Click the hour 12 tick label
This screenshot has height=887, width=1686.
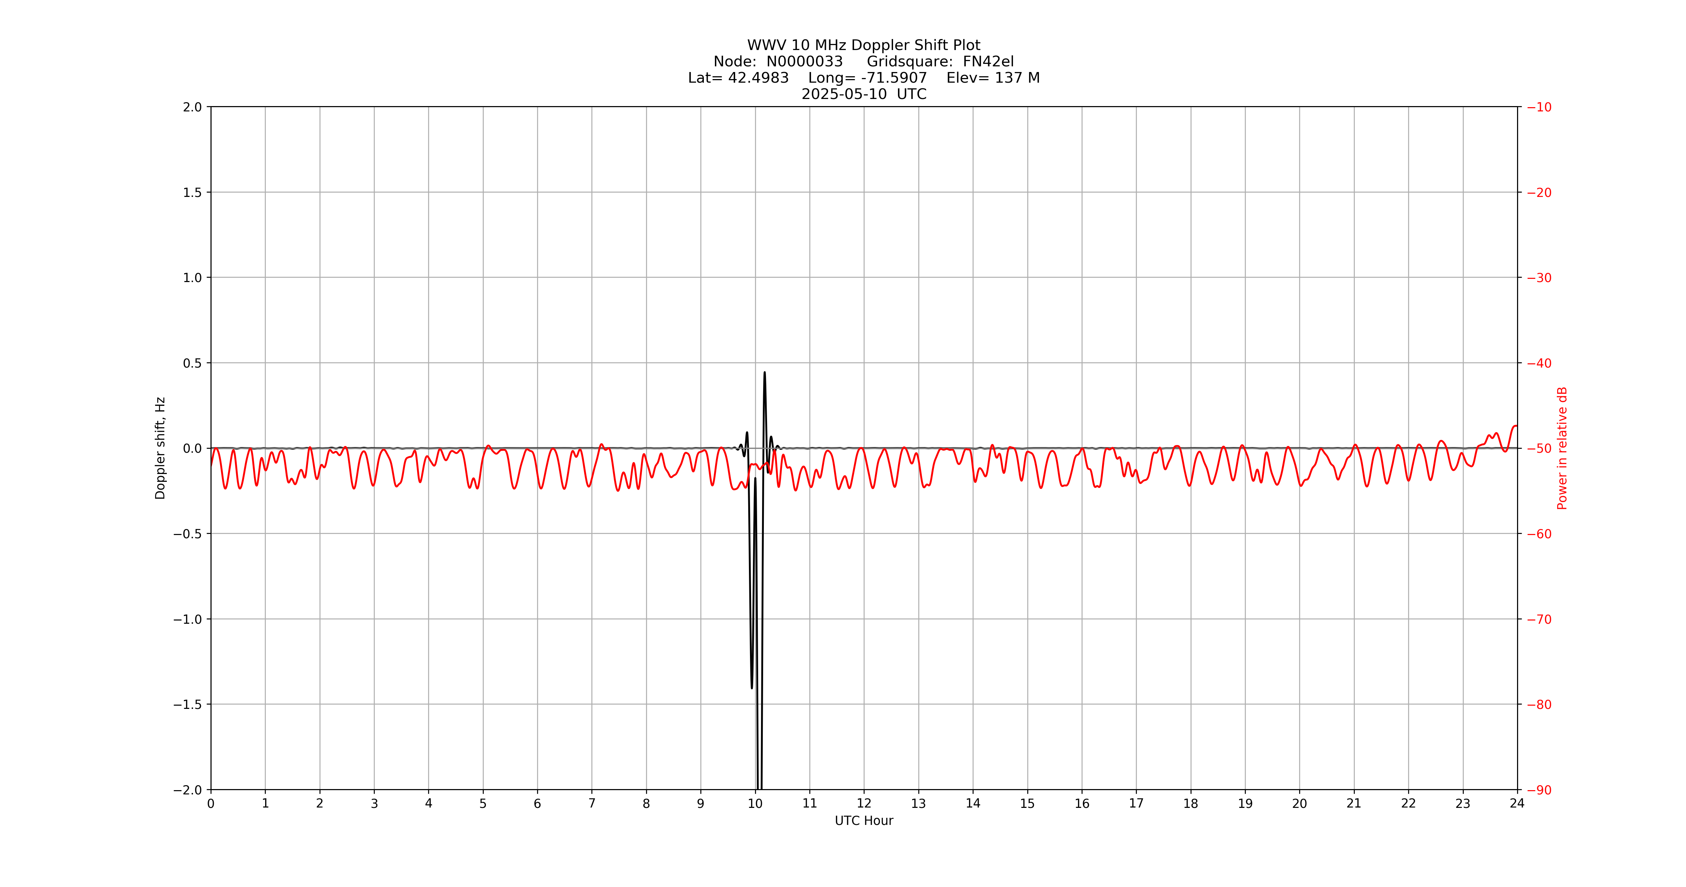865,803
